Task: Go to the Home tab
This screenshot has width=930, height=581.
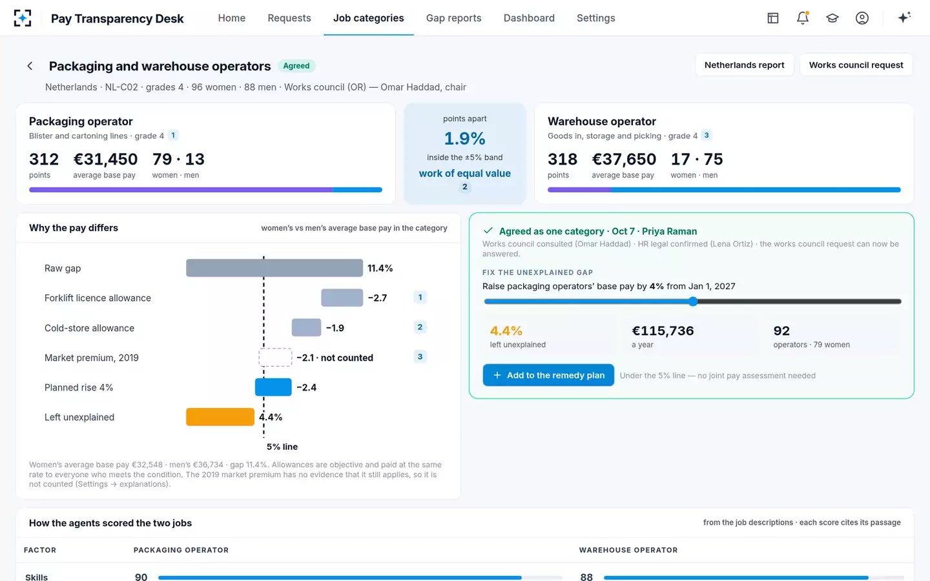Action: (x=232, y=18)
